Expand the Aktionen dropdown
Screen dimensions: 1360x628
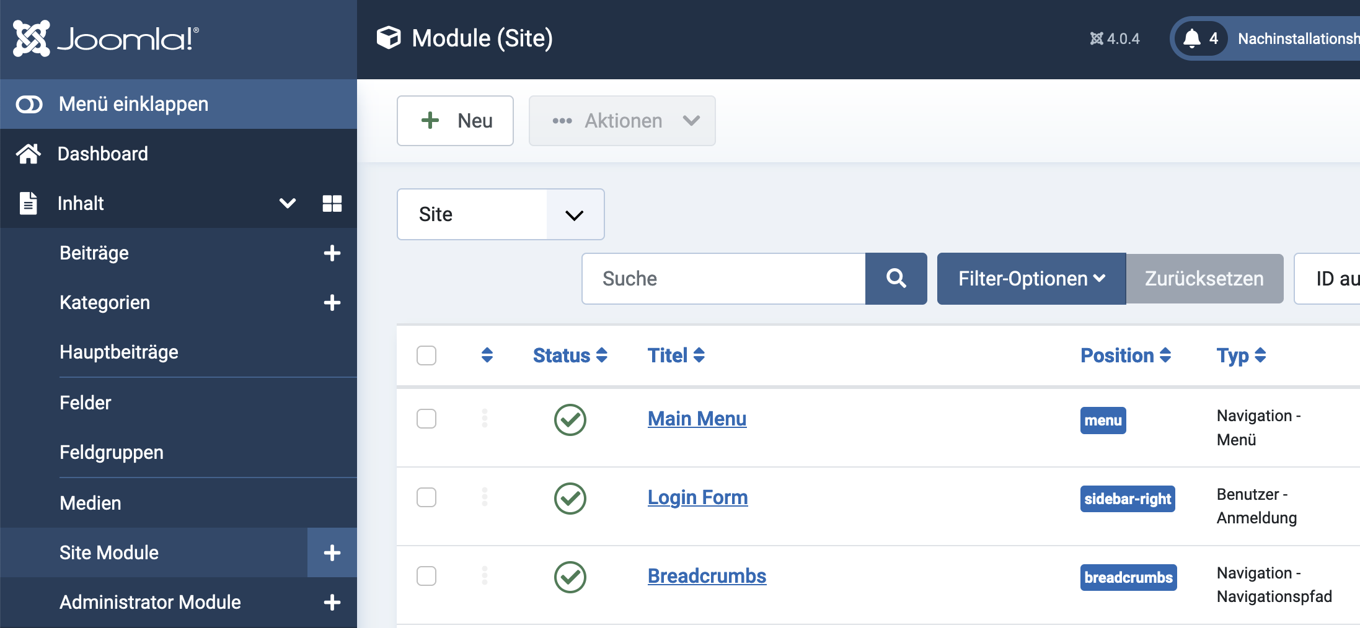(x=622, y=121)
